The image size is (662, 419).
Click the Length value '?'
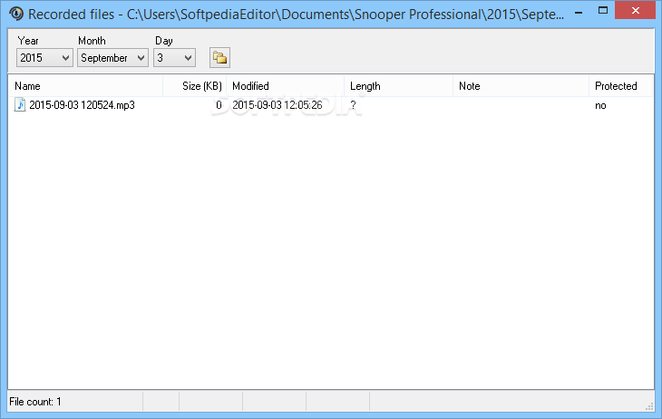point(353,105)
